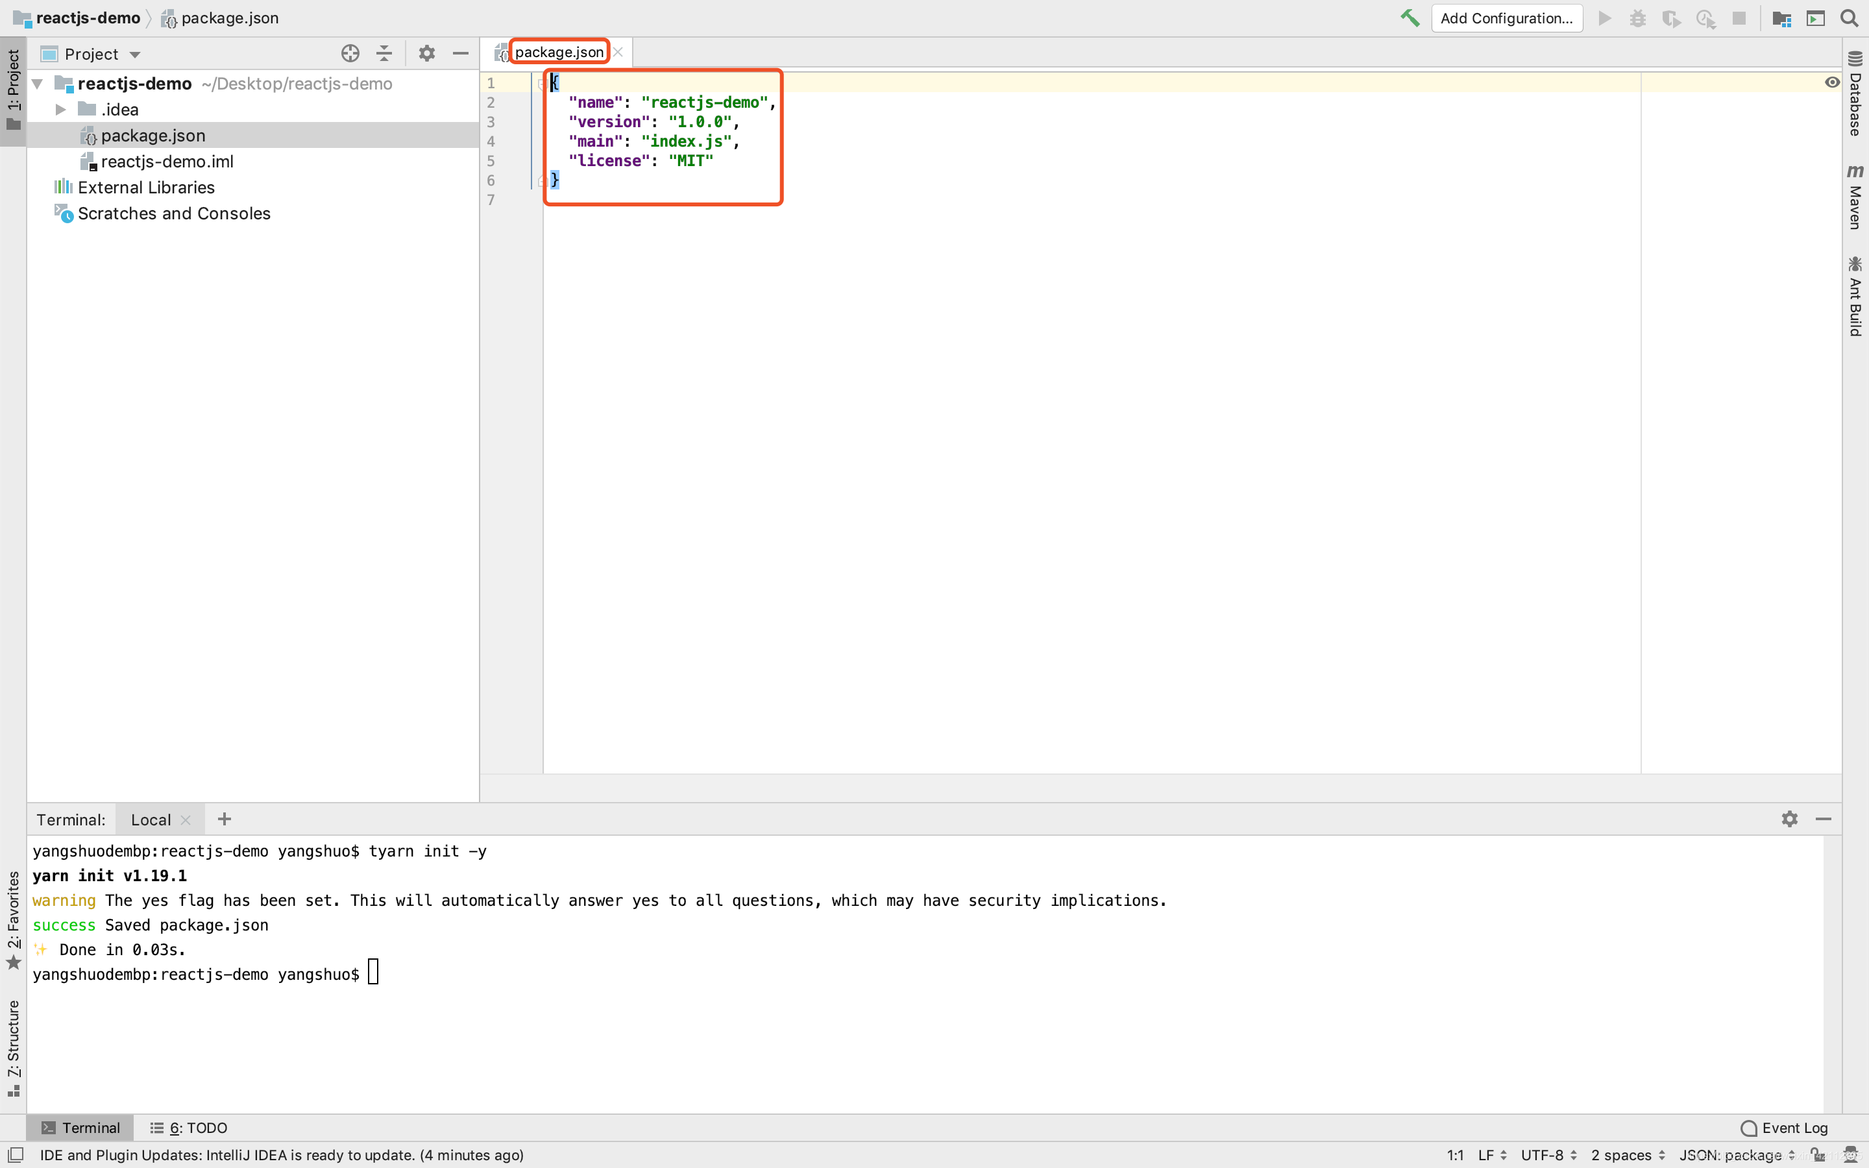Open the 2: Favorites side tab
Image resolution: width=1869 pixels, height=1168 pixels.
pos(13,920)
